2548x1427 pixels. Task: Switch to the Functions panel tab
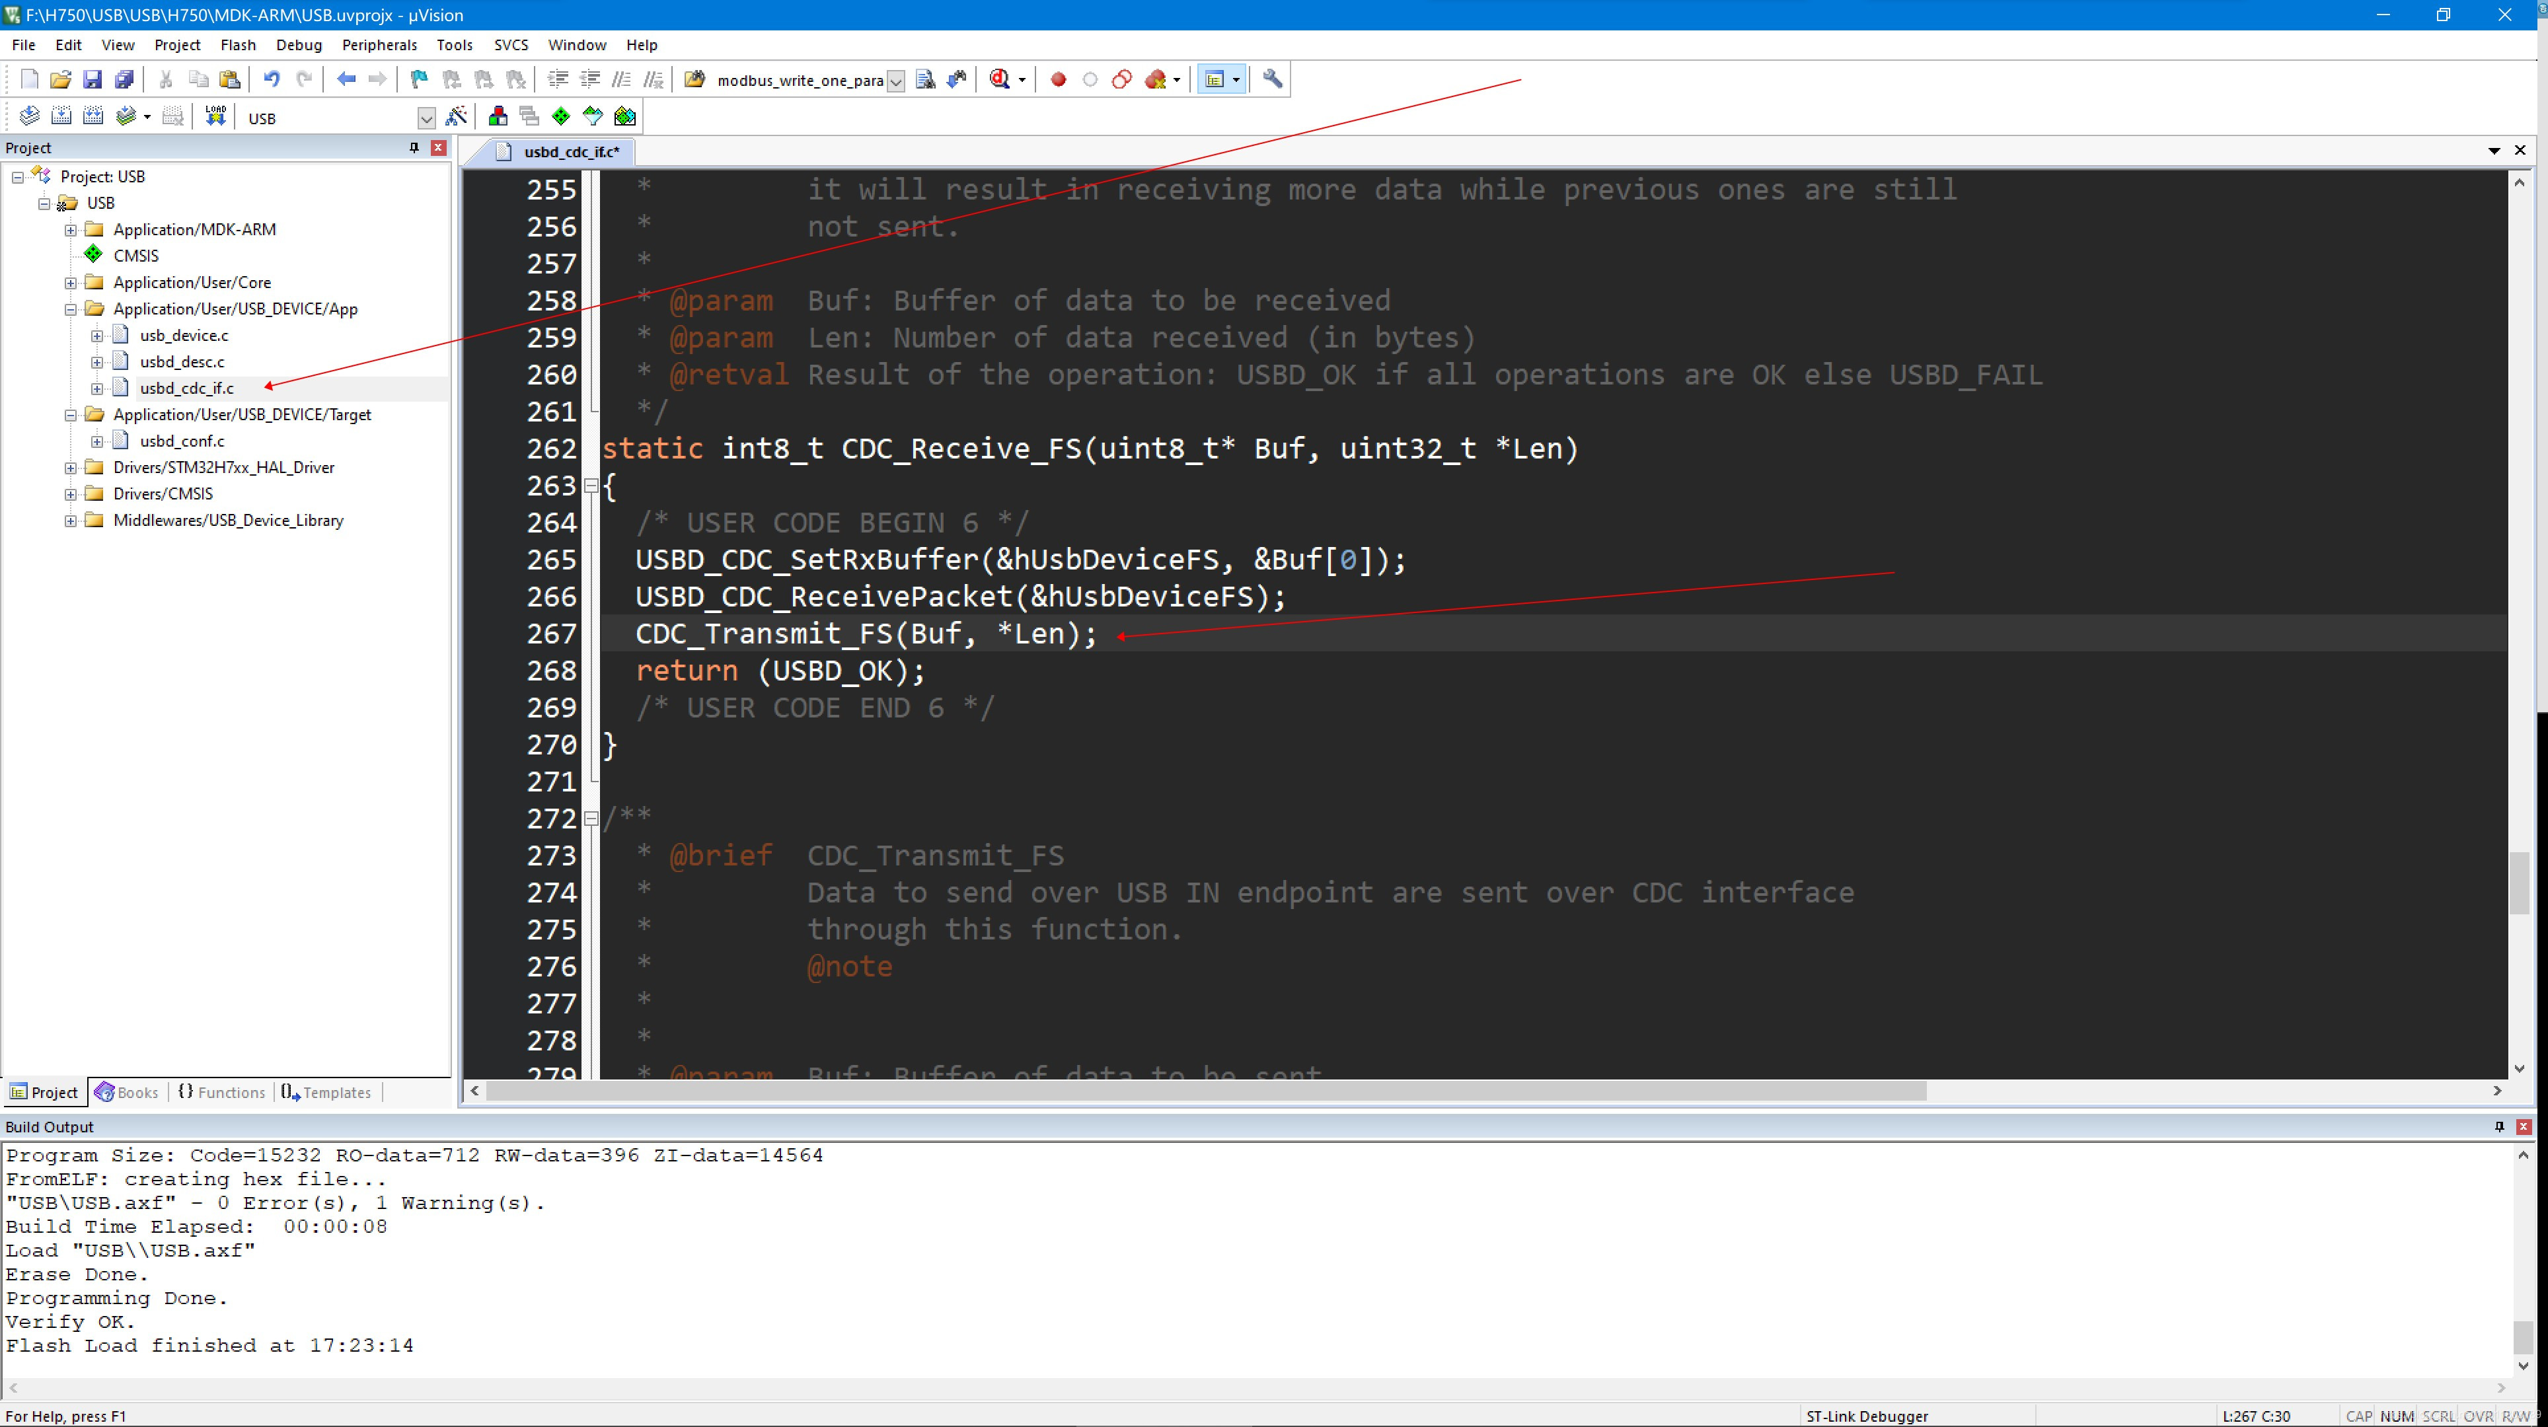pos(221,1092)
